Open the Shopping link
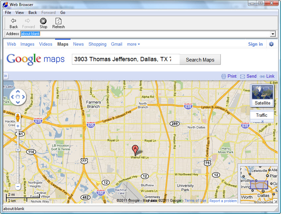This screenshot has width=281, height=214. click(97, 44)
